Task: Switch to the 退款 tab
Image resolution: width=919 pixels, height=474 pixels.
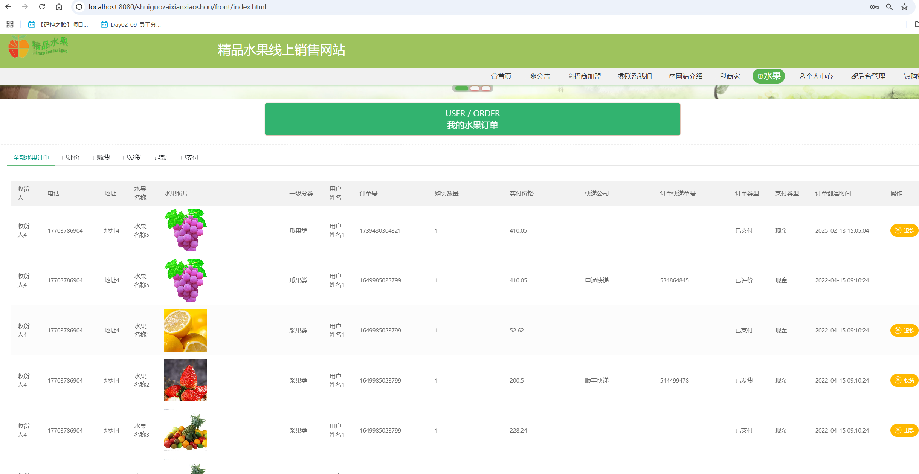Action: pos(160,157)
